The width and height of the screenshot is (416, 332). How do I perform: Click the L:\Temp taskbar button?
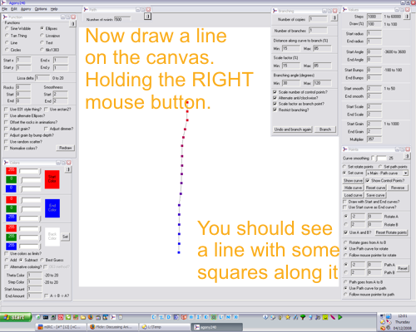coord(165,327)
